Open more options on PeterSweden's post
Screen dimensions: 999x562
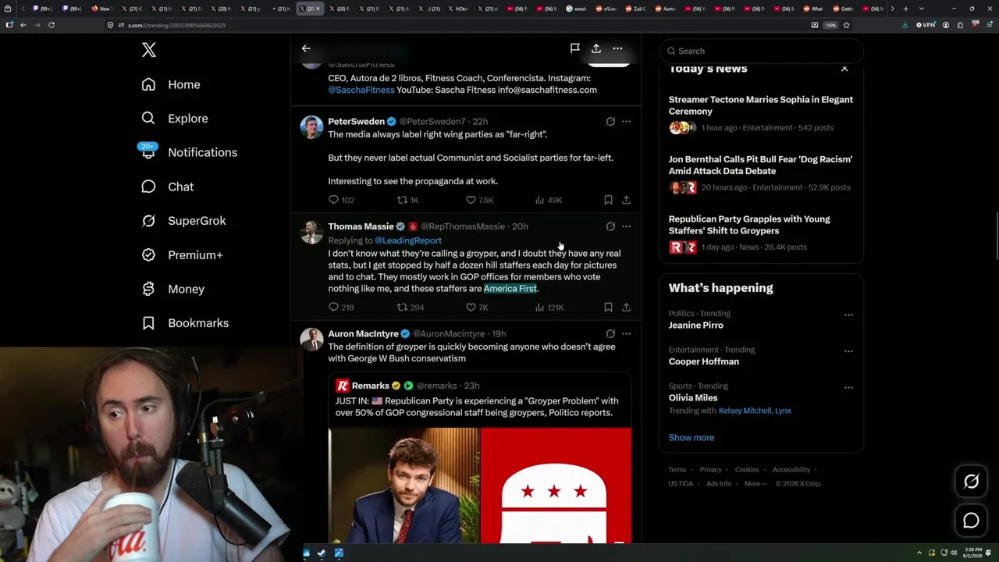point(626,122)
